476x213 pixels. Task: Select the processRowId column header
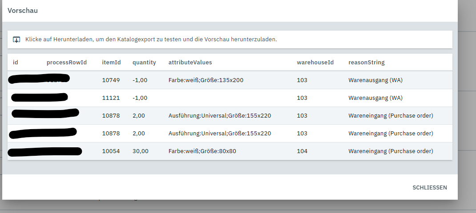tap(66, 63)
